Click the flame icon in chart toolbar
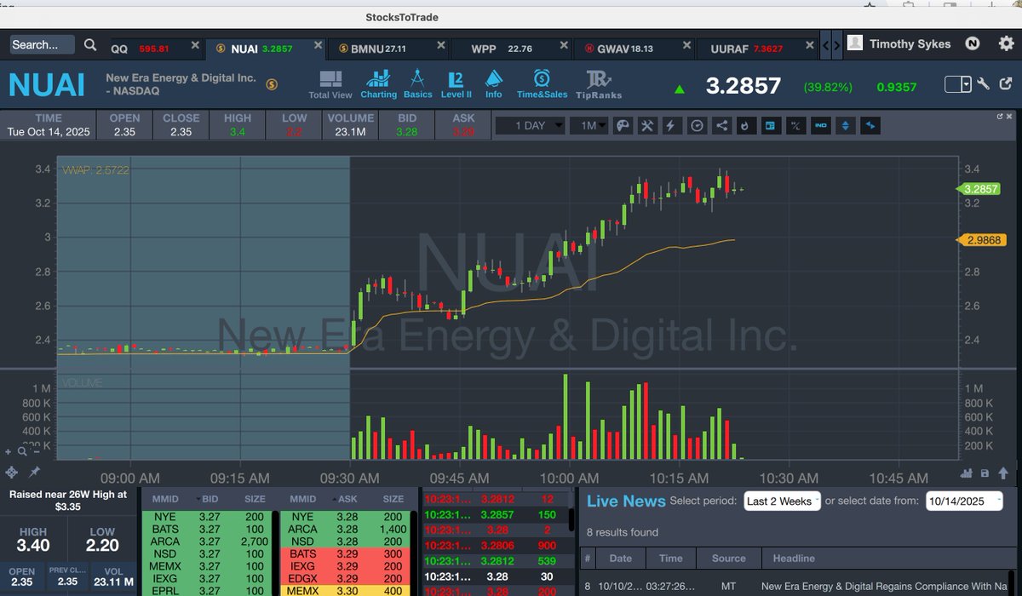The height and width of the screenshot is (596, 1022). (x=746, y=126)
